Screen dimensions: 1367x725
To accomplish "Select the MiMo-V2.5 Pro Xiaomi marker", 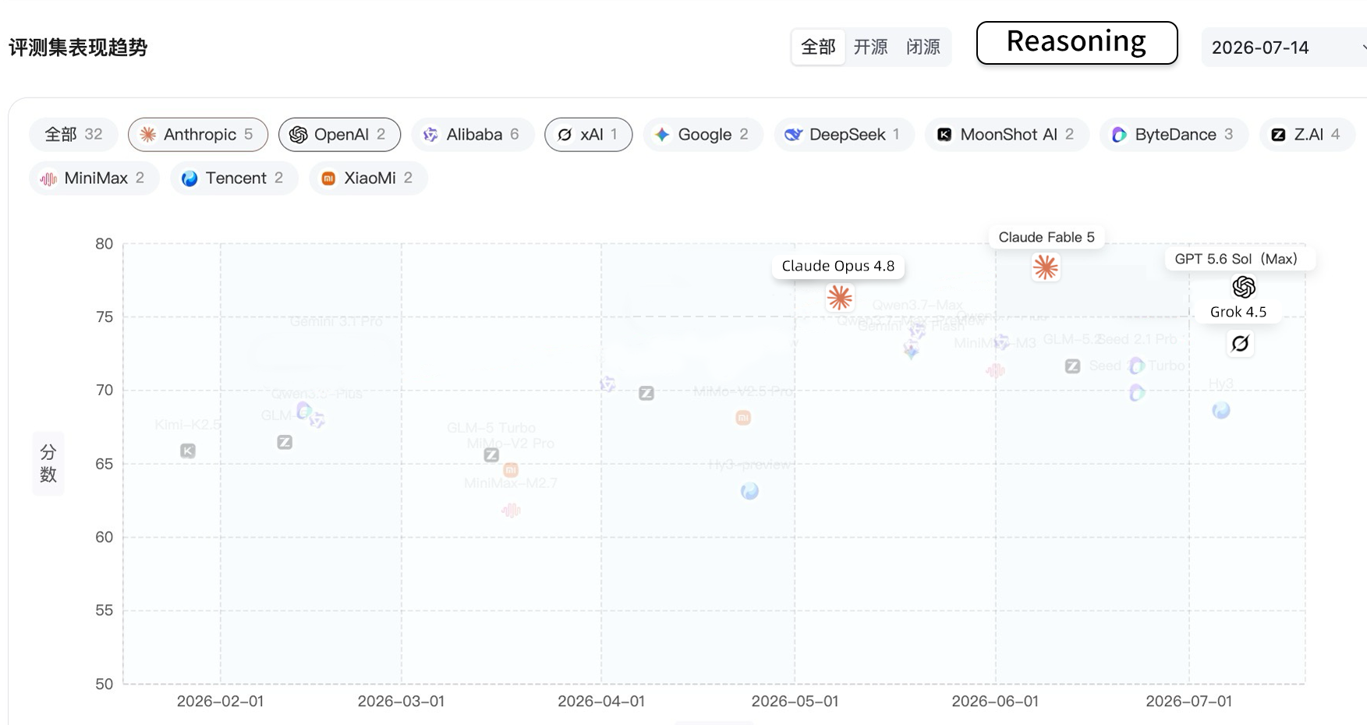I will 743,418.
